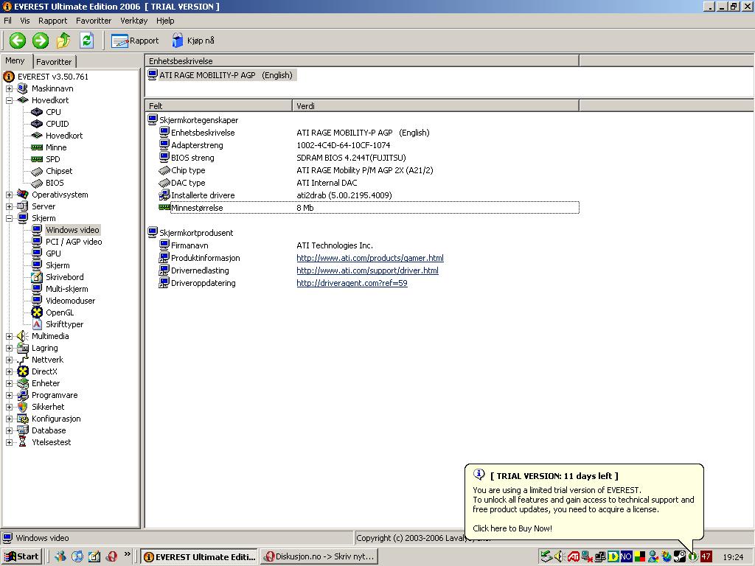The height and width of the screenshot is (566, 755).
Task: Select the CPUID tree item
Action: tap(58, 124)
